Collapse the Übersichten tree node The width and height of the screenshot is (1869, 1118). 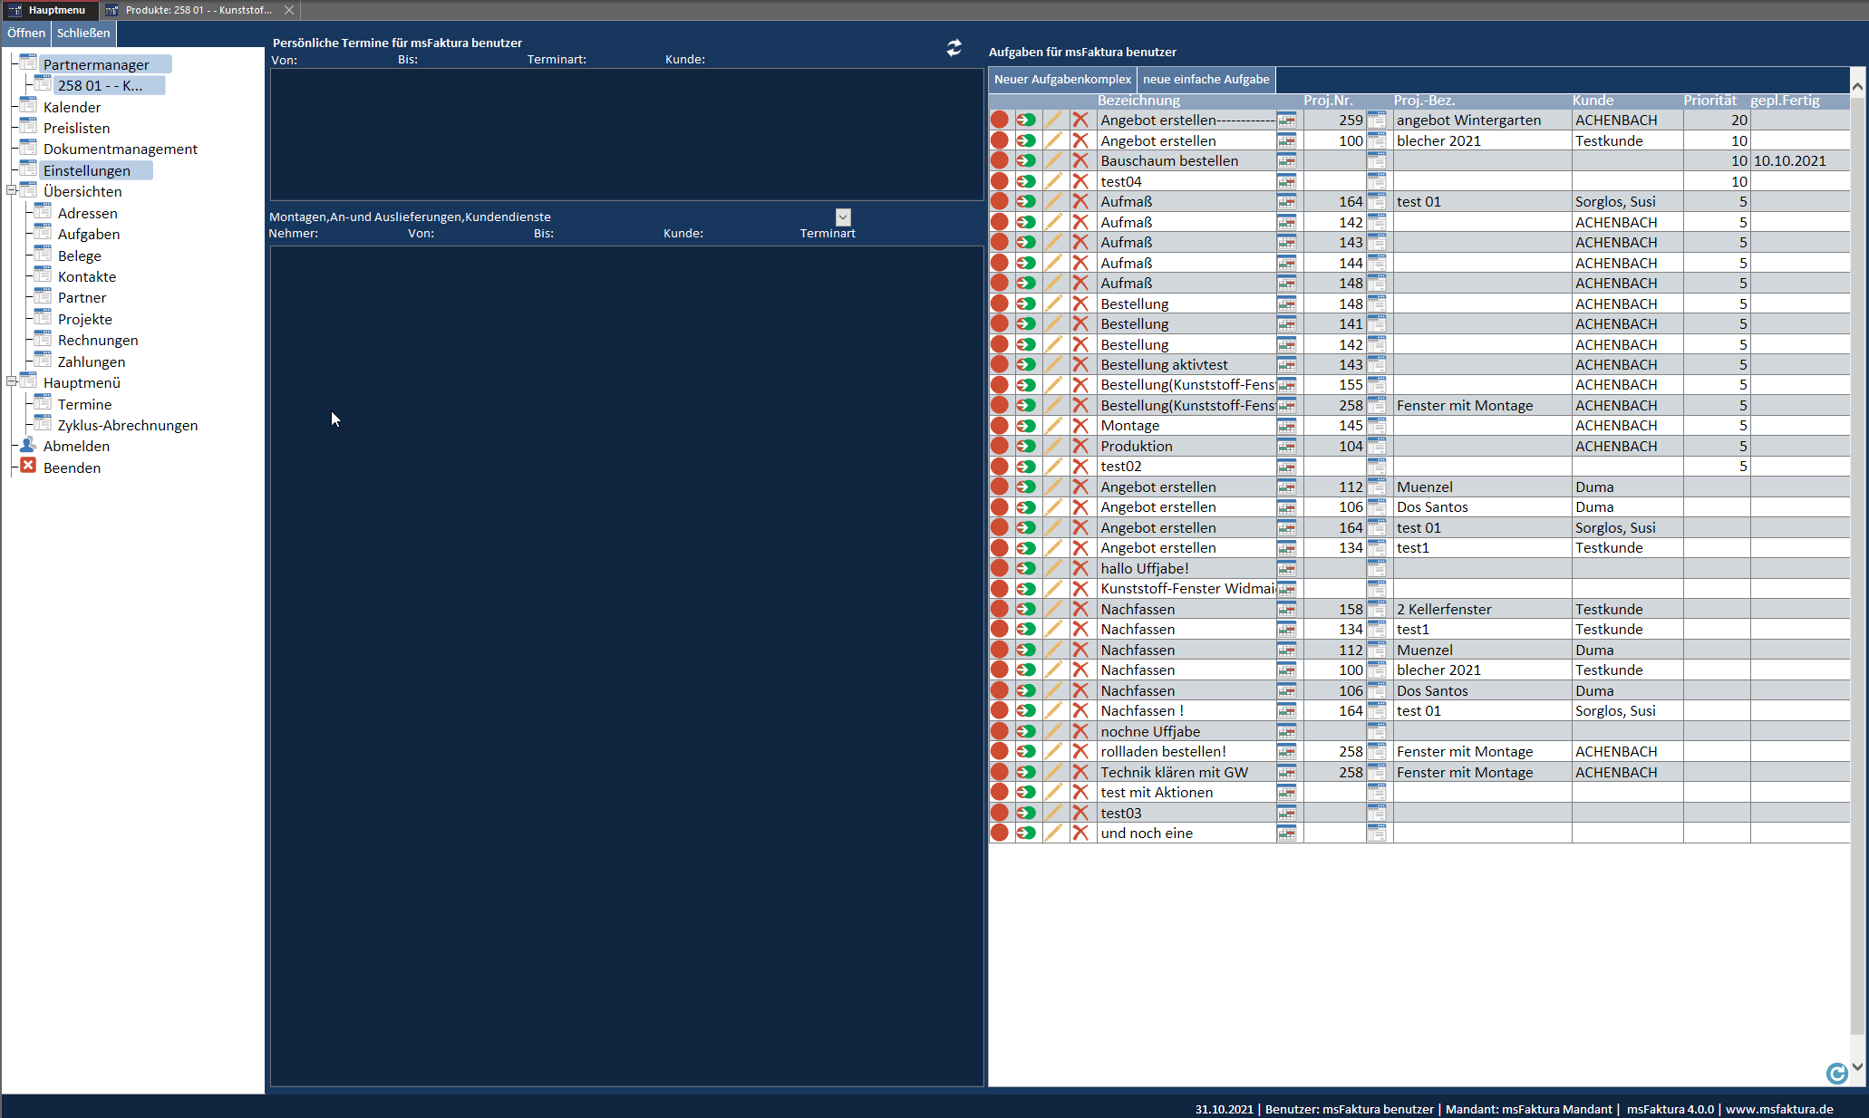click(x=12, y=191)
